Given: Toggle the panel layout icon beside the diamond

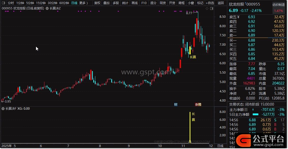Looking at the screenshot, I should coord(211,8).
